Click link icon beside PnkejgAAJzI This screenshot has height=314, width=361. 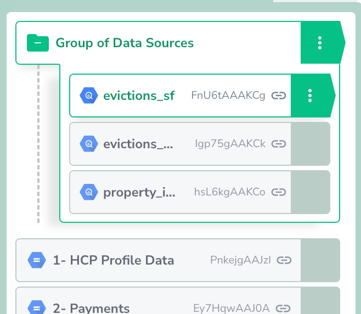coord(284,260)
